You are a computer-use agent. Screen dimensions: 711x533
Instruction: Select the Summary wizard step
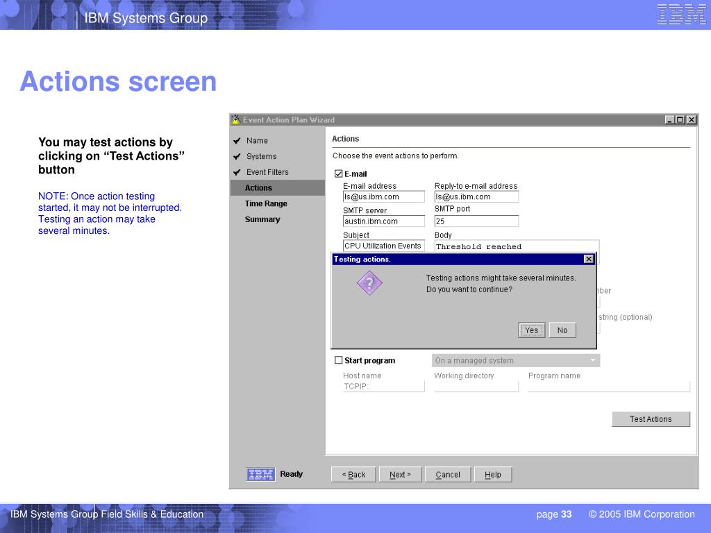pos(262,219)
